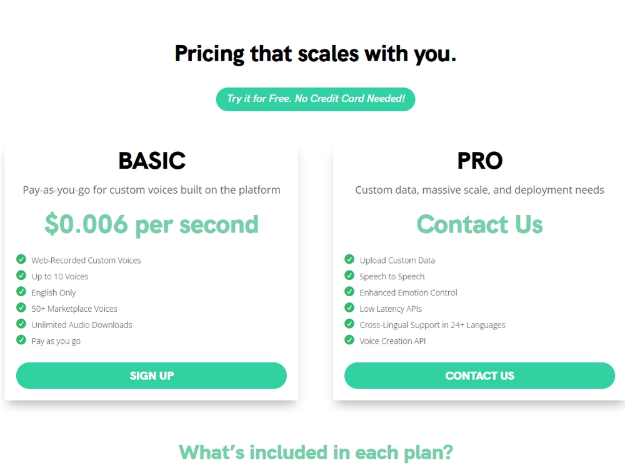Screen dimensions: 625x473
Task: Click checkmark icon beside Speech to Speech
Action: tap(349, 276)
